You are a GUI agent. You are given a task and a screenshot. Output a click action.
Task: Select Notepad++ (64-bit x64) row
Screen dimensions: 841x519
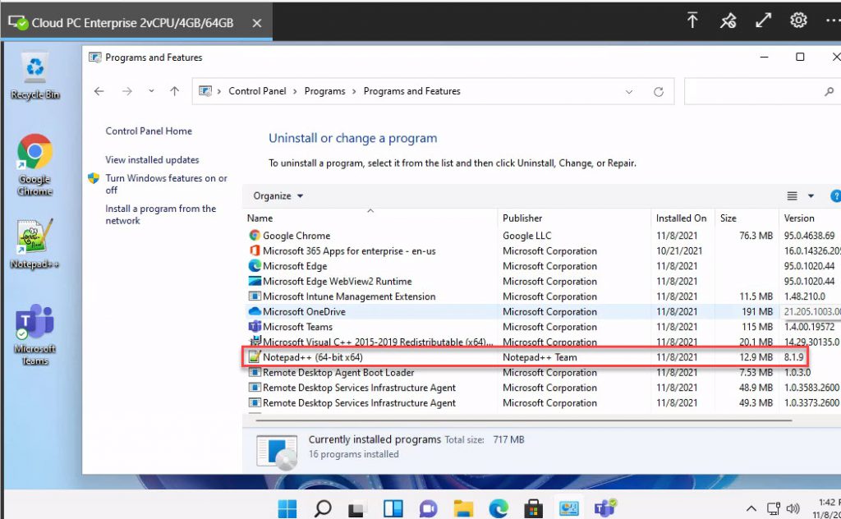pyautogui.click(x=542, y=357)
